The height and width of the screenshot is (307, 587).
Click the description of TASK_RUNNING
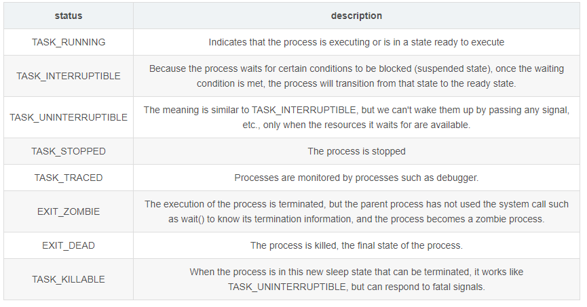point(356,42)
